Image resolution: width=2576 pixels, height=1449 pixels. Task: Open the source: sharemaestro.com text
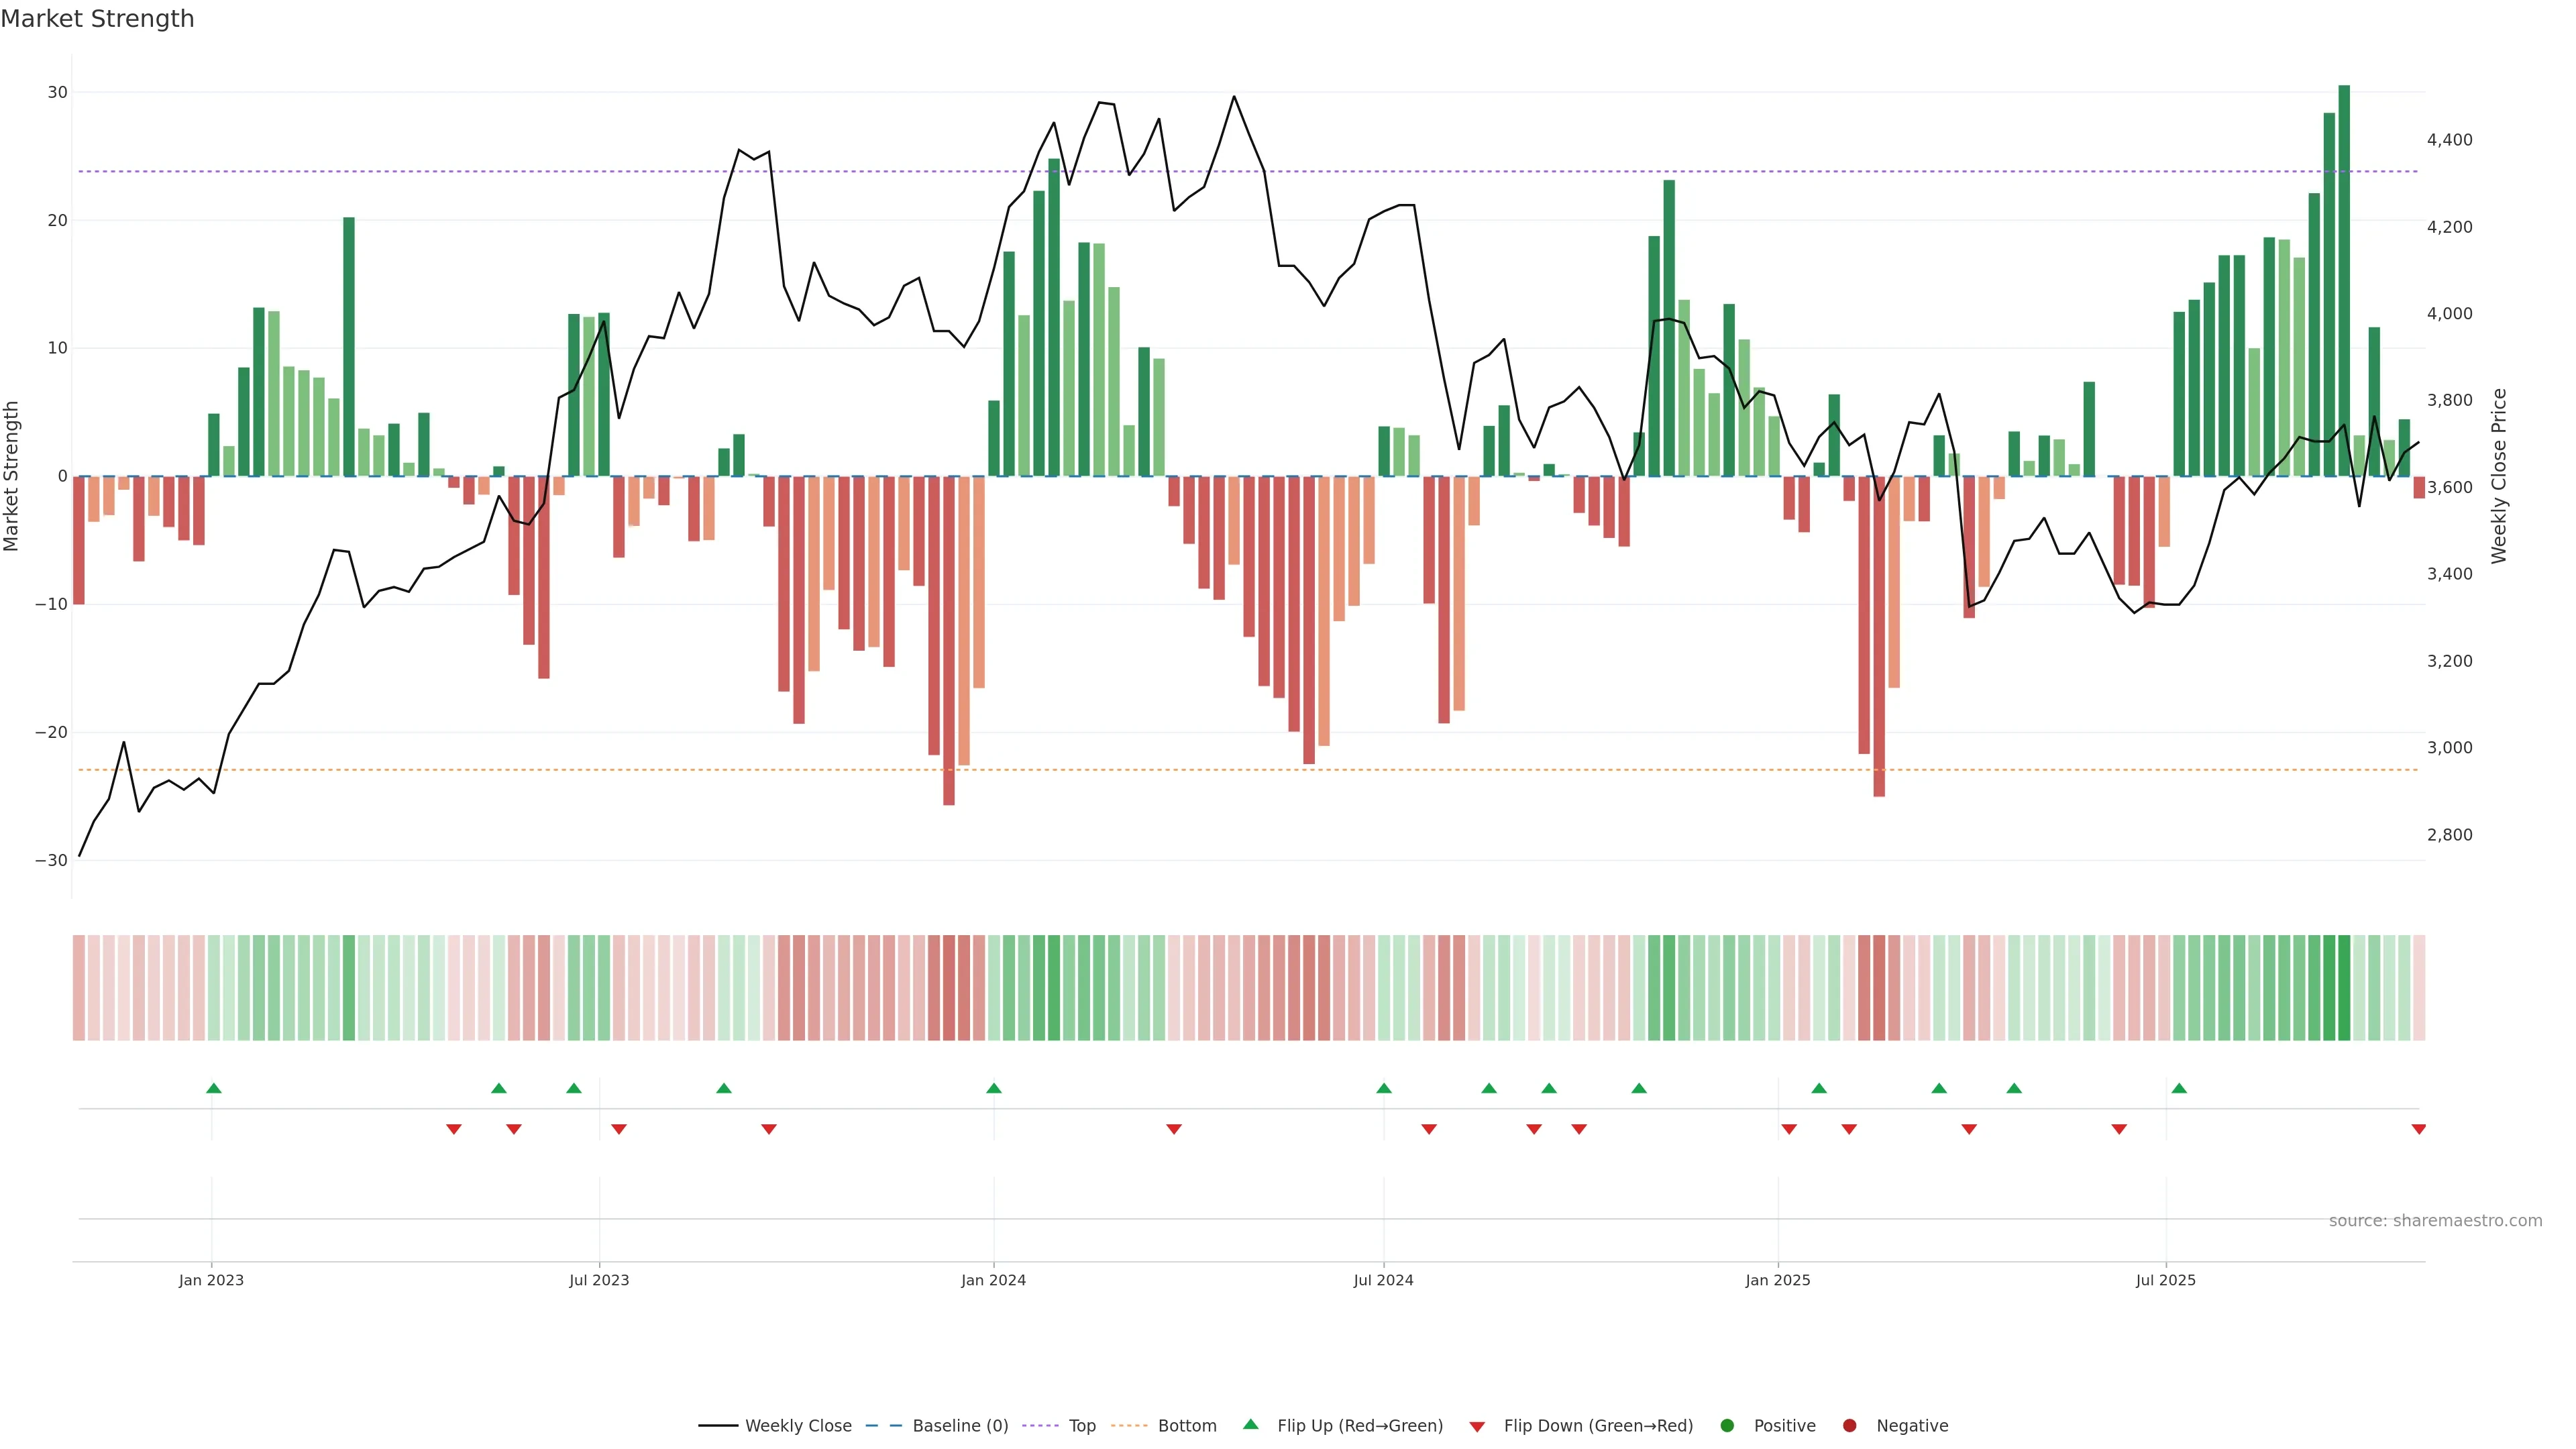pyautogui.click(x=2435, y=1221)
